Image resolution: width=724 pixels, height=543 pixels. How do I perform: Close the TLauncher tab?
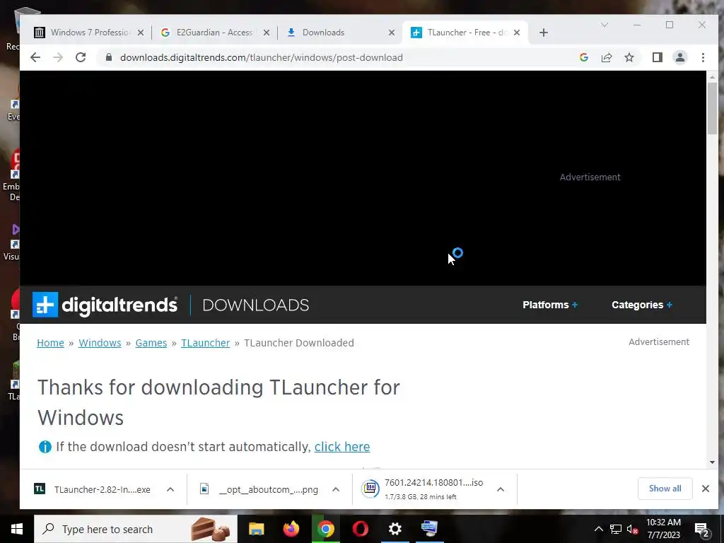517,33
